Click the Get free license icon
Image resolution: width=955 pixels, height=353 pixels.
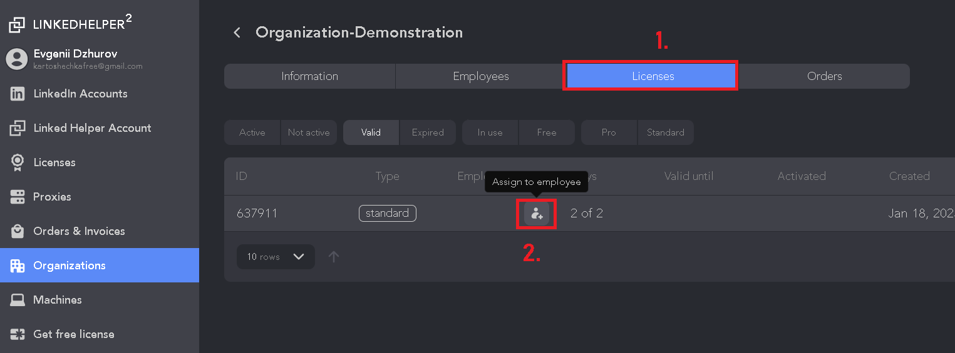(18, 334)
